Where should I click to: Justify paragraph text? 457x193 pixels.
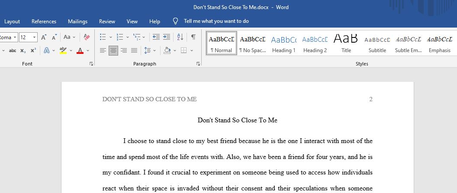tap(134, 50)
